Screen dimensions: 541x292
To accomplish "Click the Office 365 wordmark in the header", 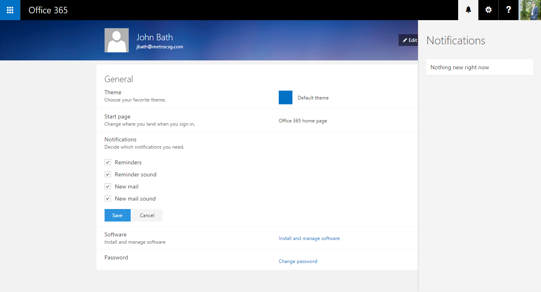I will (x=48, y=10).
